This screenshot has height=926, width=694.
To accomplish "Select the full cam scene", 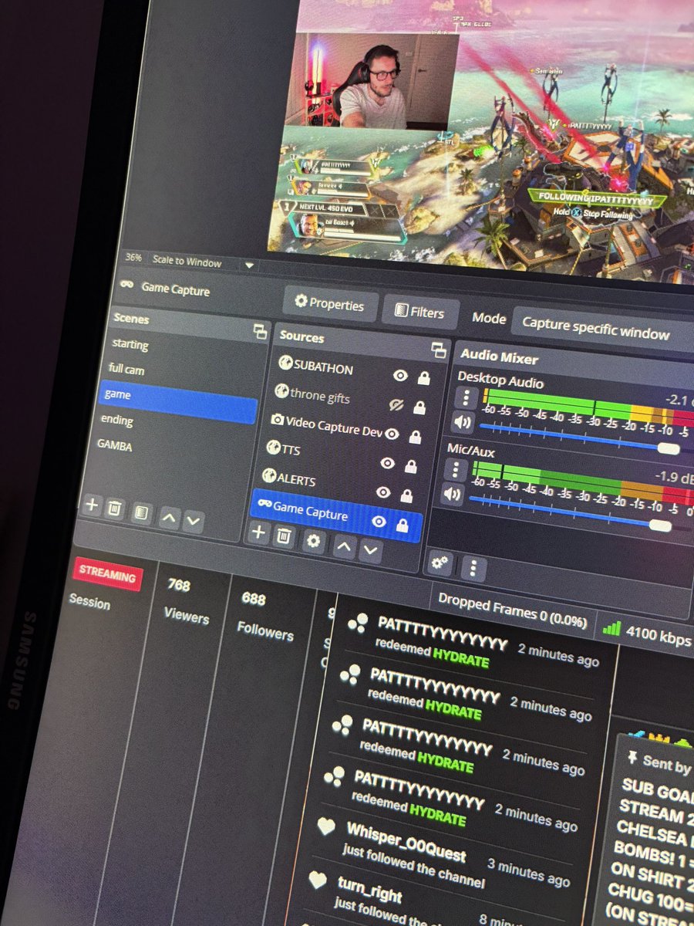I will click(x=126, y=370).
